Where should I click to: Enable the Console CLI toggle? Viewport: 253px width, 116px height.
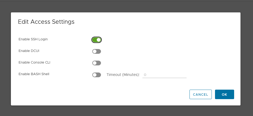(x=96, y=63)
